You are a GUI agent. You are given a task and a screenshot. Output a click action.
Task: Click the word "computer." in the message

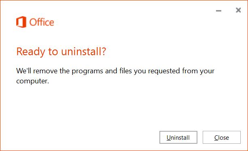pyautogui.click(x=33, y=81)
